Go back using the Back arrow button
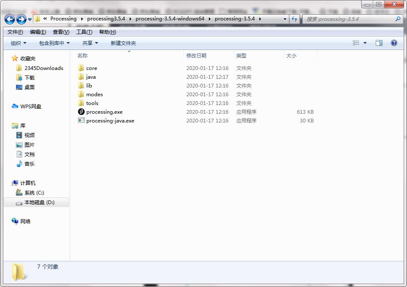Screen dimensions: 407x287 pos(10,19)
